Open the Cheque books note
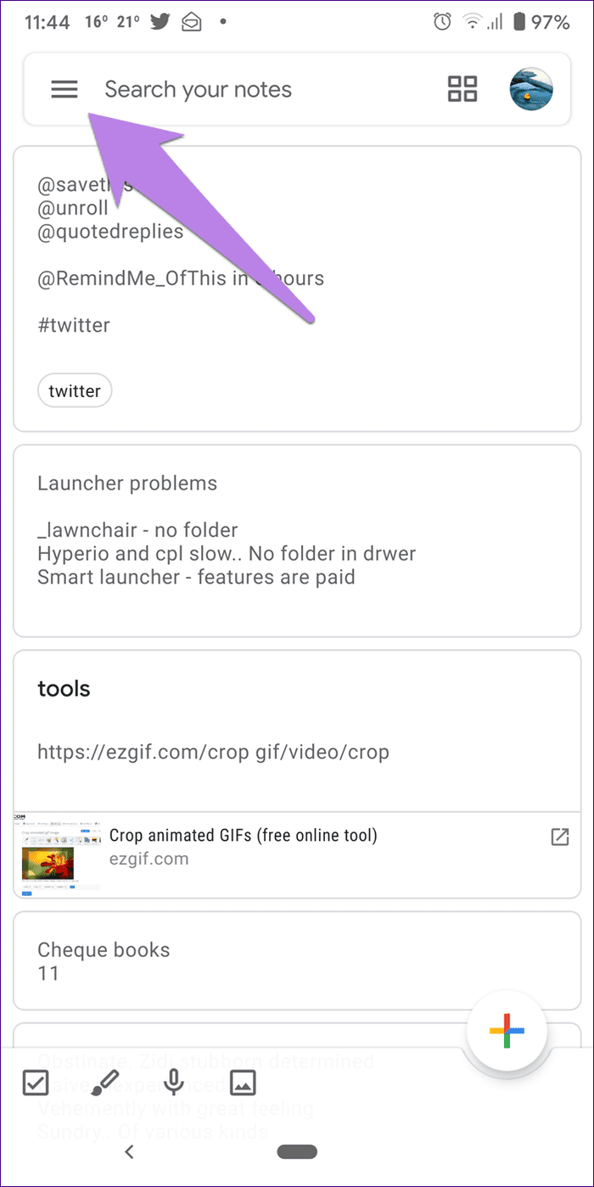 click(297, 960)
